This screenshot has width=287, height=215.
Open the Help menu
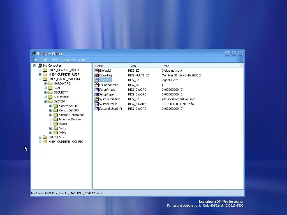coord(82,60)
